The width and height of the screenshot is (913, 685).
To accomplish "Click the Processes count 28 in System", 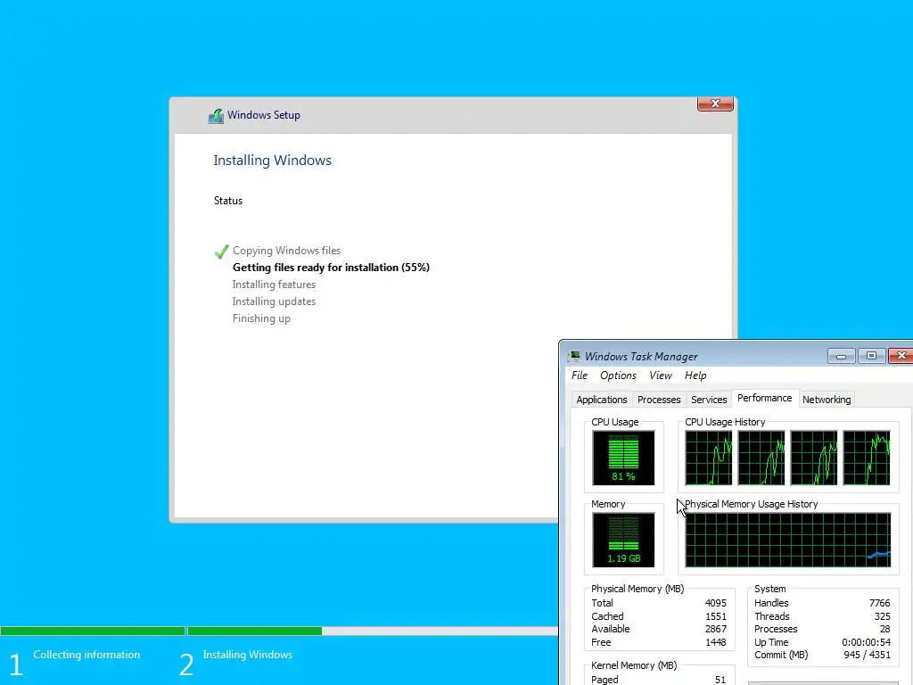I will tap(885, 630).
